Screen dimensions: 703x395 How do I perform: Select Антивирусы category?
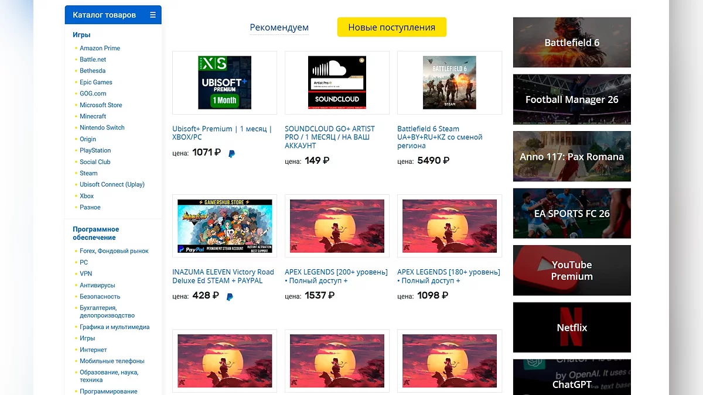[x=97, y=285]
